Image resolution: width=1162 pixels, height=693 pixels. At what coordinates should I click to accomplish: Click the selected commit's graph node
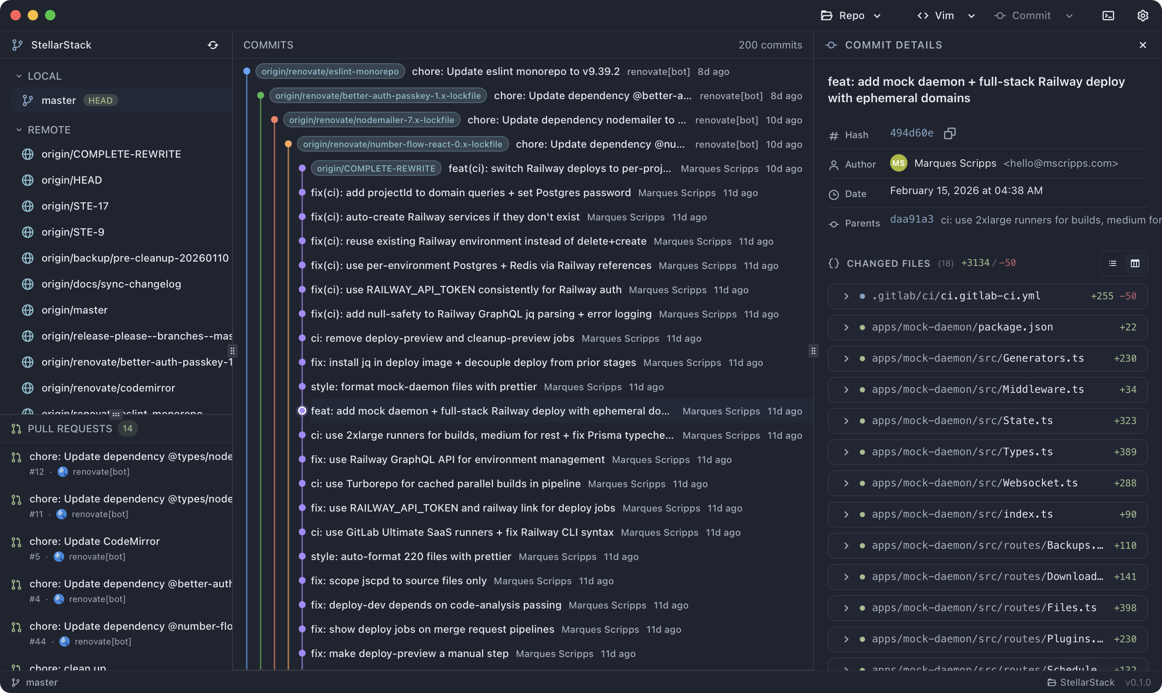tap(302, 411)
